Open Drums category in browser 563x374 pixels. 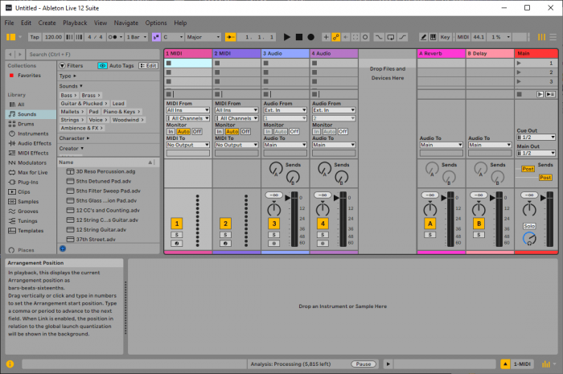click(x=27, y=124)
